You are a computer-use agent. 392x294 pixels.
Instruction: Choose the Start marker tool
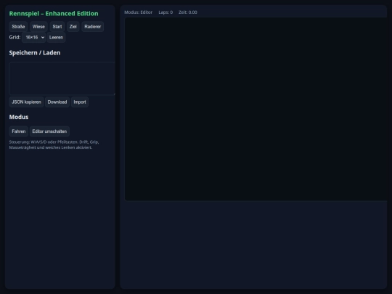tap(57, 27)
